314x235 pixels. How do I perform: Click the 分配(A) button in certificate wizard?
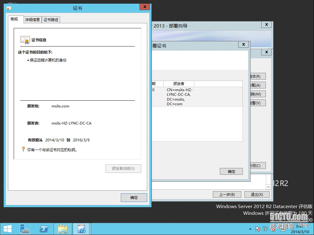coord(258,85)
